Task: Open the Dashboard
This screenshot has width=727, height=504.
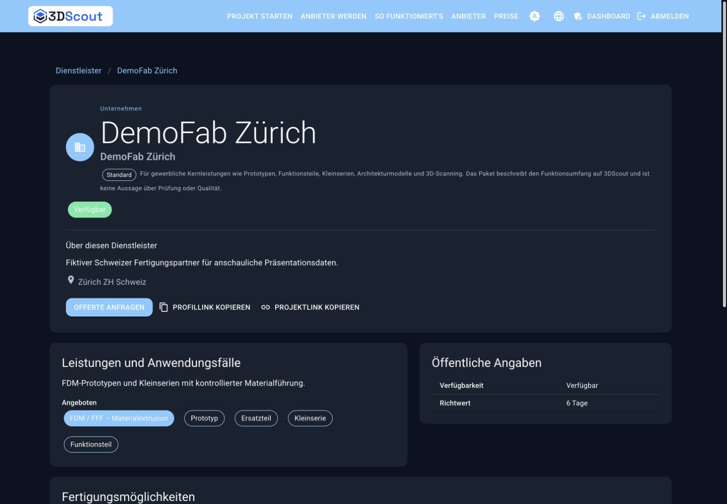Action: [x=602, y=16]
